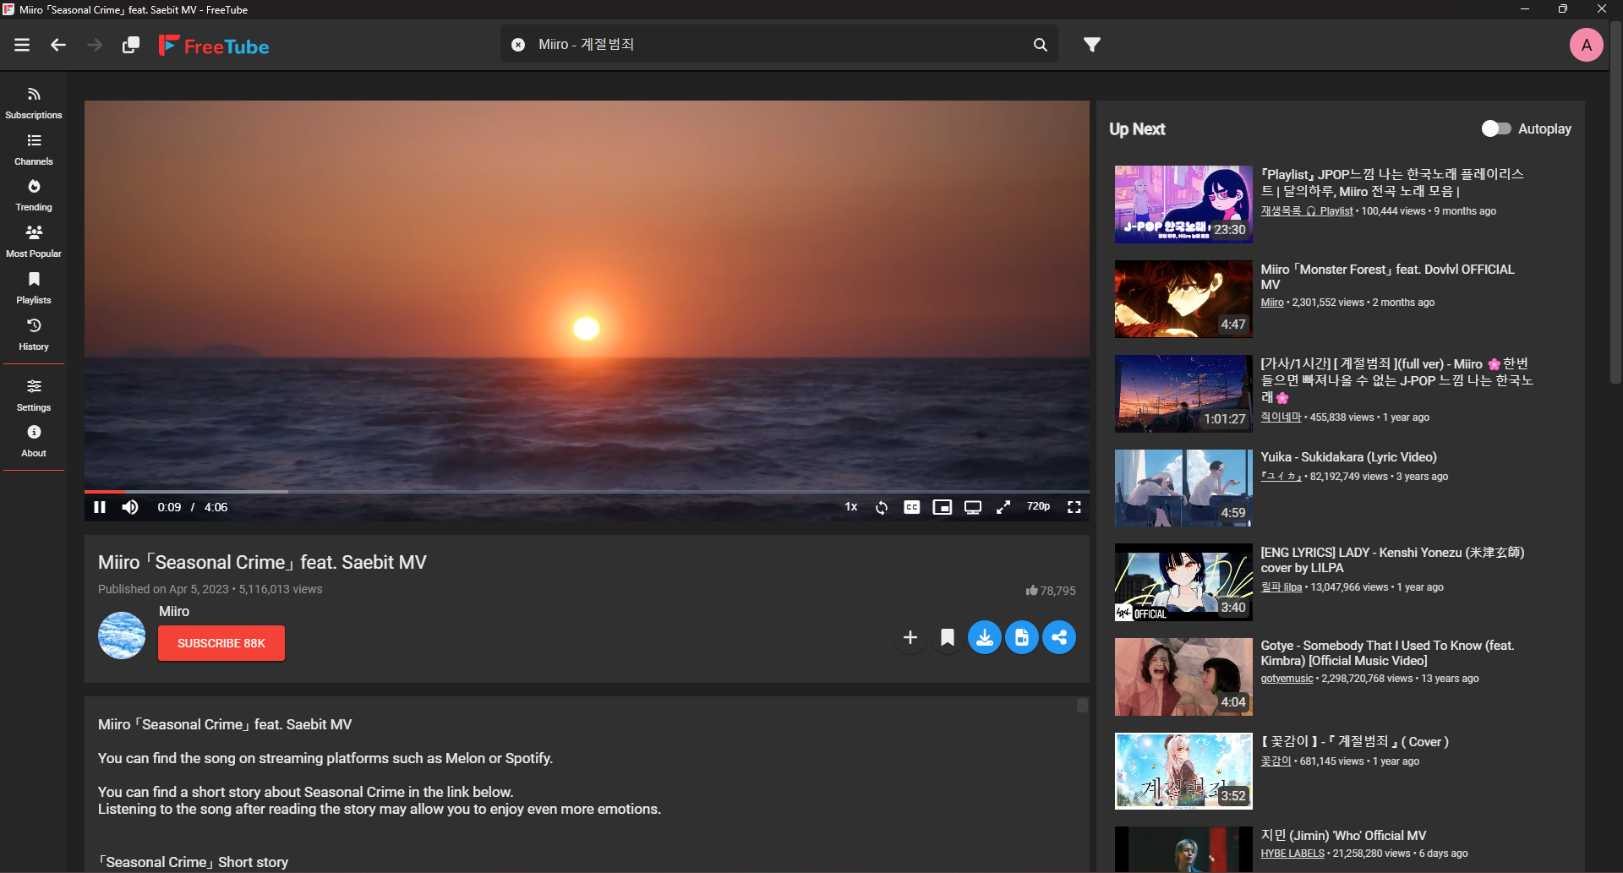Open Jimin Who Official MV title
Image resolution: width=1623 pixels, height=873 pixels.
1343,835
